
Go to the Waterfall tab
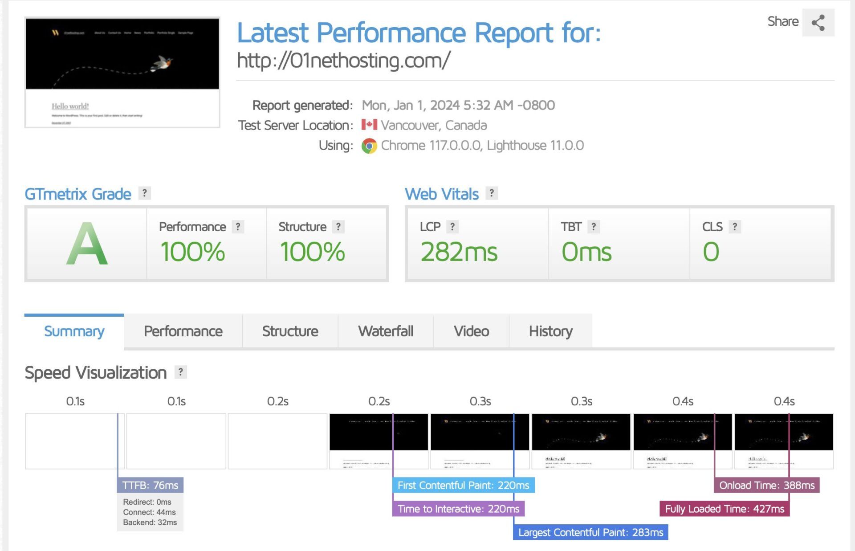pos(386,331)
